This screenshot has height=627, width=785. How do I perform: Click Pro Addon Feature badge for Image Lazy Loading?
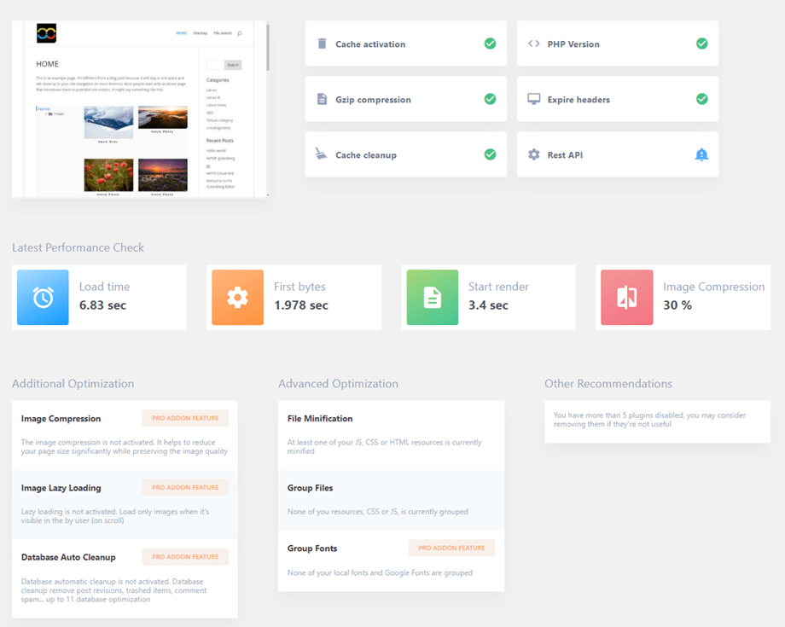185,488
